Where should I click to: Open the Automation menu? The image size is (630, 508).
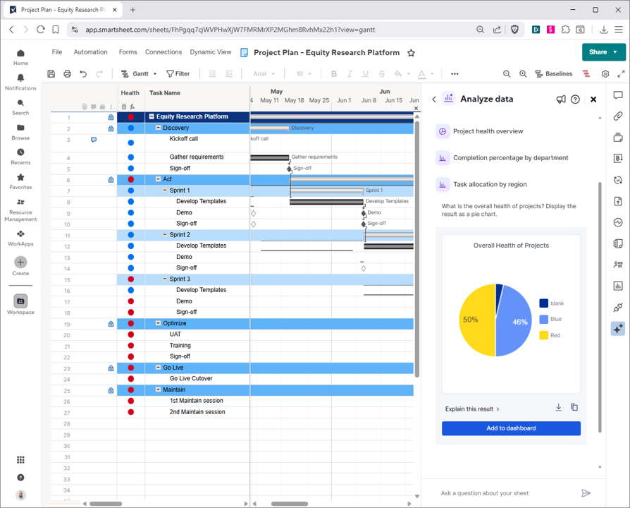pyautogui.click(x=90, y=52)
